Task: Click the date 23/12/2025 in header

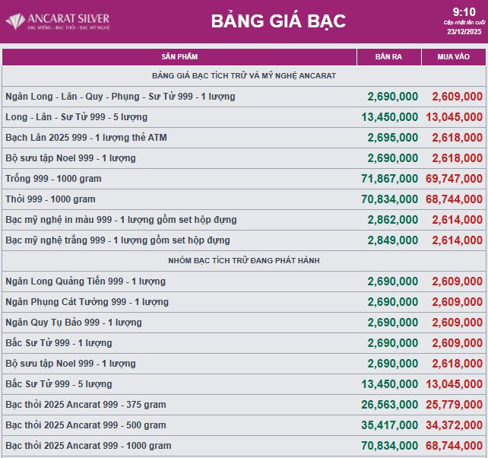Action: [464, 32]
